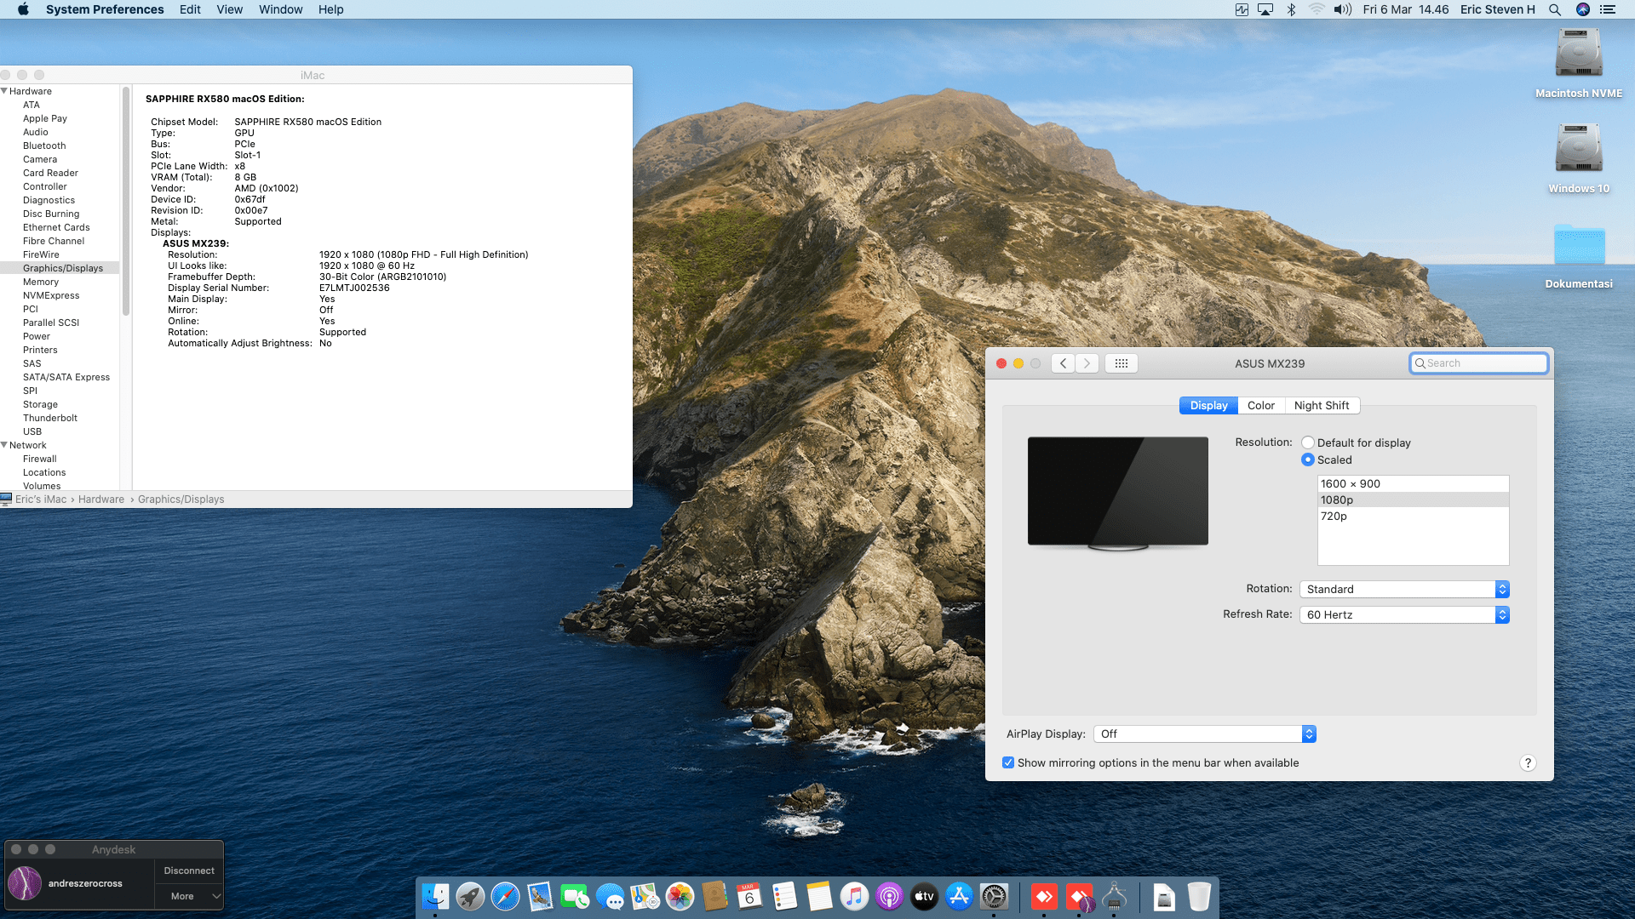Open Safari from the dock
This screenshot has height=919, width=1635.
point(505,897)
